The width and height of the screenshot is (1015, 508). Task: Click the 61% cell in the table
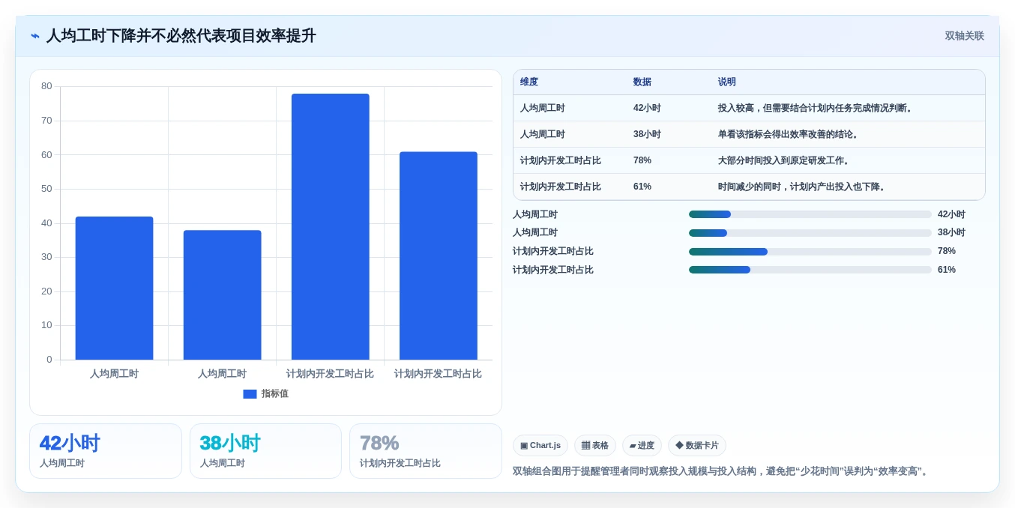click(642, 187)
